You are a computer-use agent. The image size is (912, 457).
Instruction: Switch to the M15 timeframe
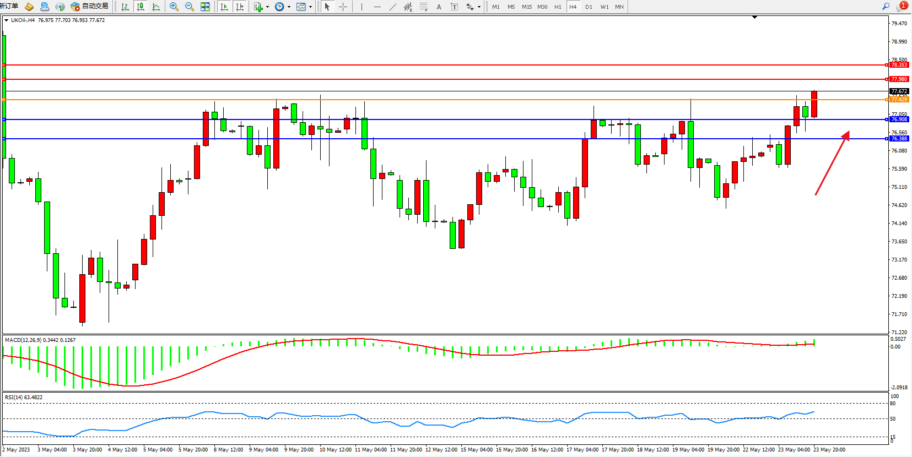coord(527,7)
